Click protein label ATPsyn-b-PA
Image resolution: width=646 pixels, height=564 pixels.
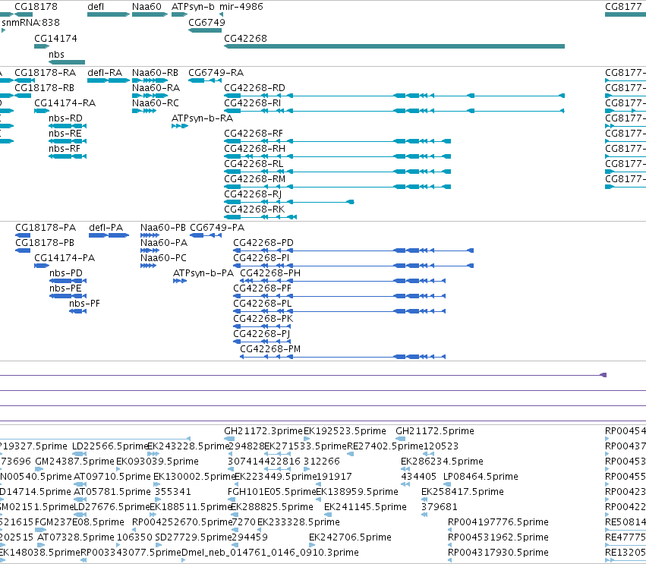pos(203,273)
